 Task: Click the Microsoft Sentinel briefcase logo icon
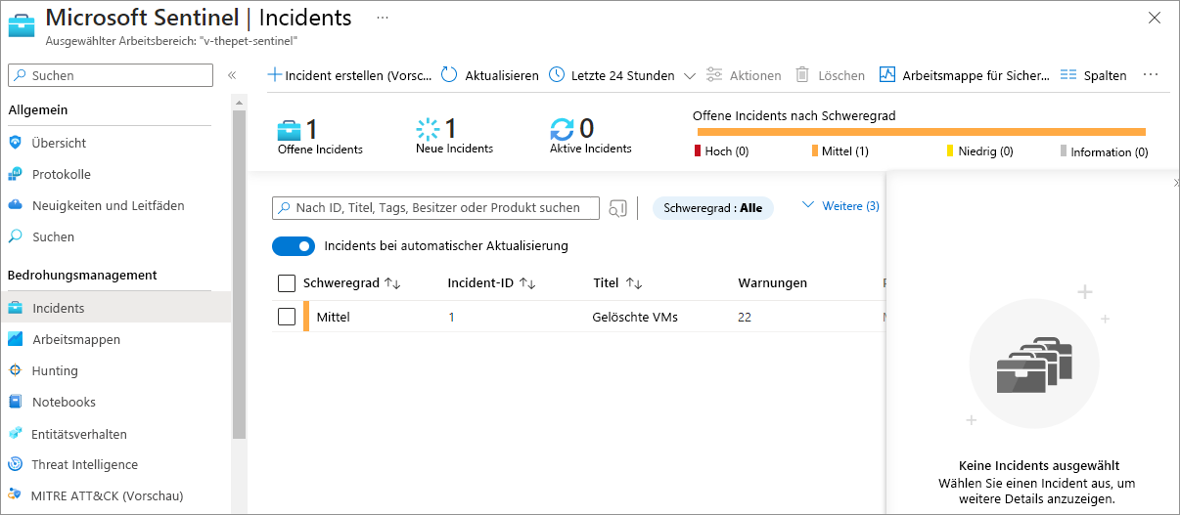pyautogui.click(x=21, y=24)
